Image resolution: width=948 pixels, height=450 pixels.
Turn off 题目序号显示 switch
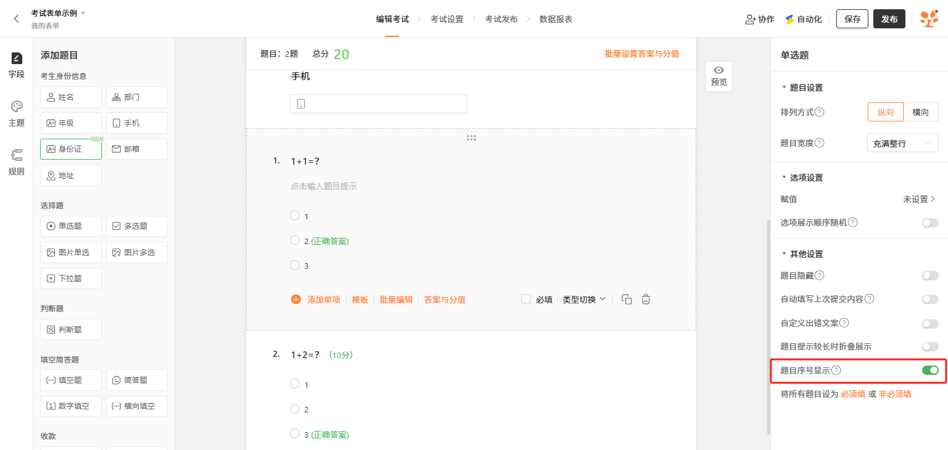930,370
